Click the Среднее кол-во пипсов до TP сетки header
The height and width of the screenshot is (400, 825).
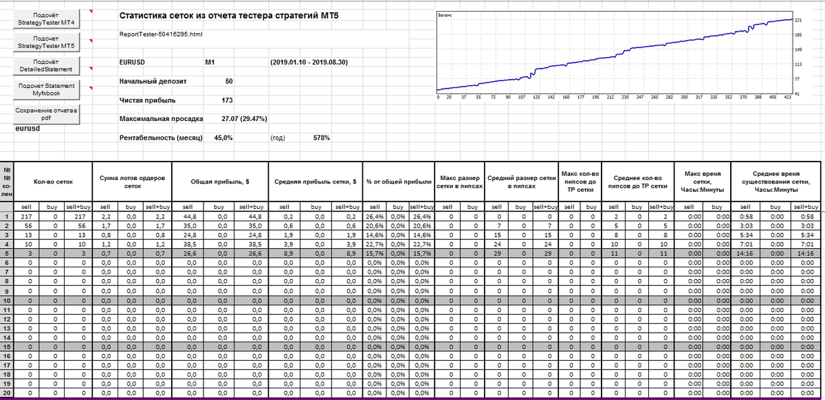(x=639, y=181)
